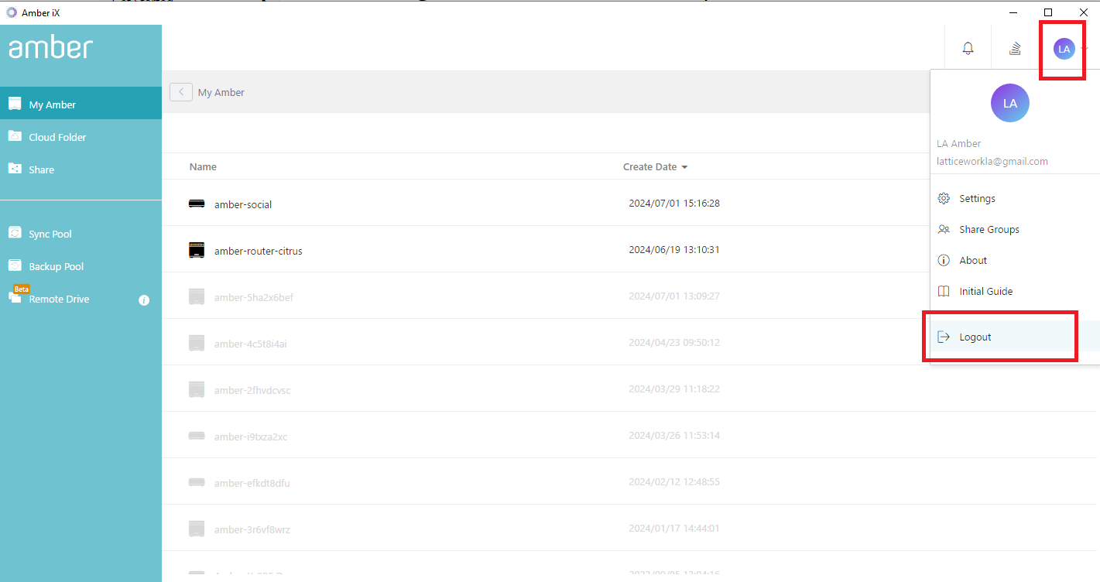The width and height of the screenshot is (1100, 582).
Task: Click the Sync Pool sidebar icon
Action: (x=15, y=233)
